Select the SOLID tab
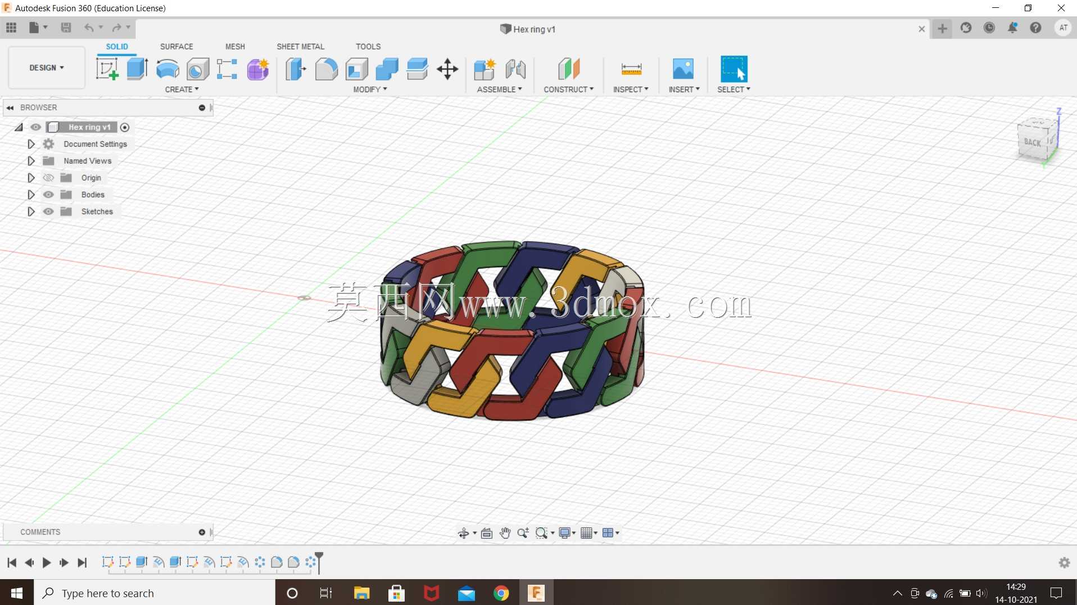 (x=117, y=47)
